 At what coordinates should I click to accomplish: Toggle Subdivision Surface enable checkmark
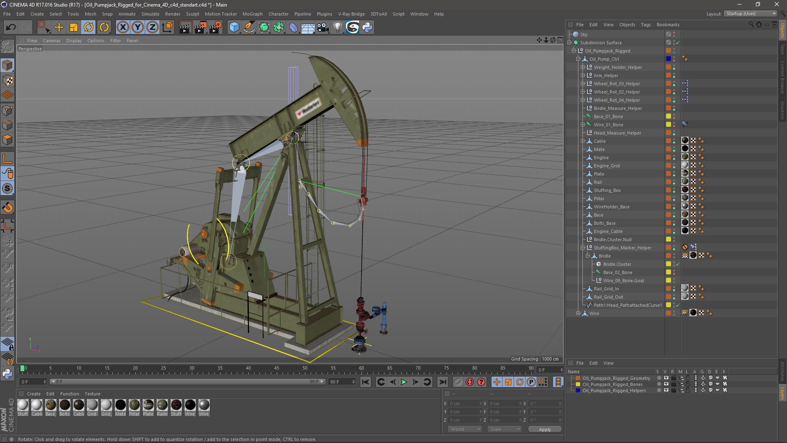[678, 43]
